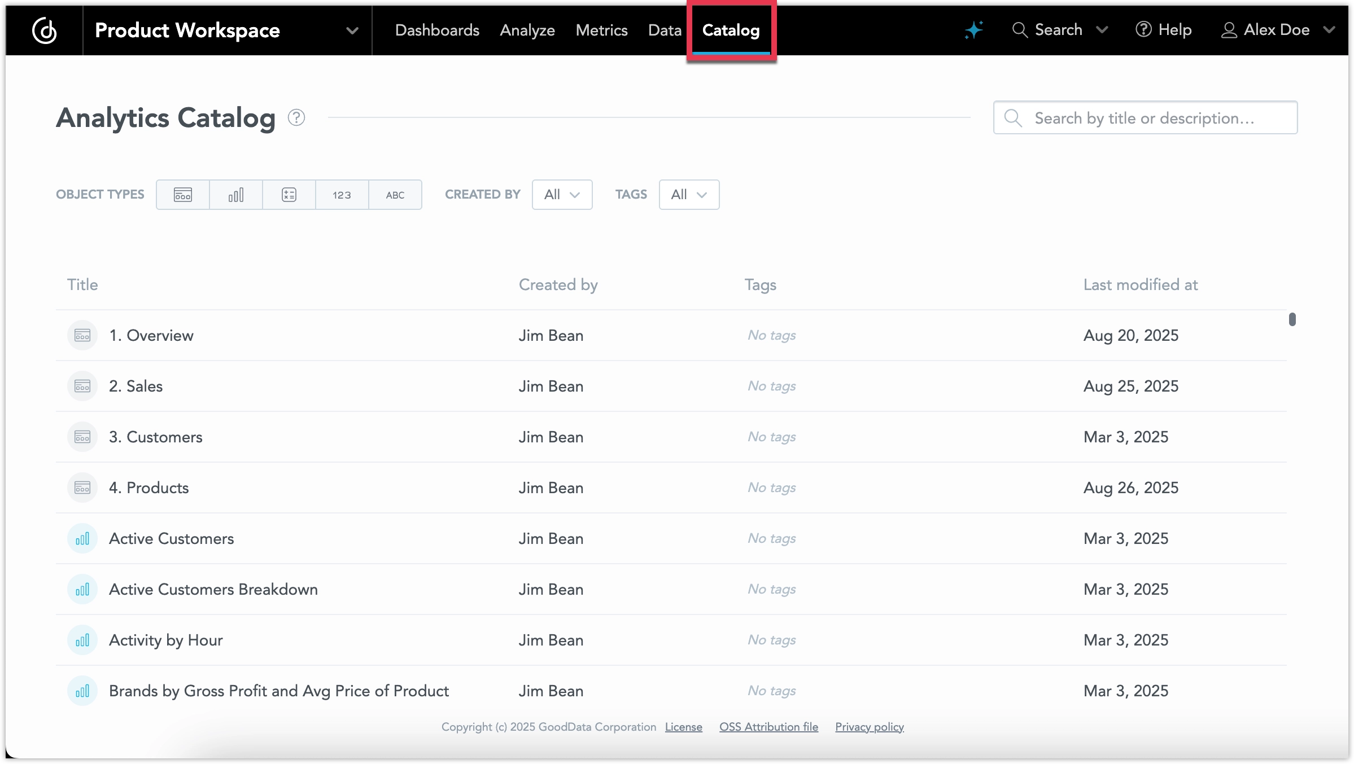Open the Privacy policy link
The width and height of the screenshot is (1354, 764).
(869, 727)
